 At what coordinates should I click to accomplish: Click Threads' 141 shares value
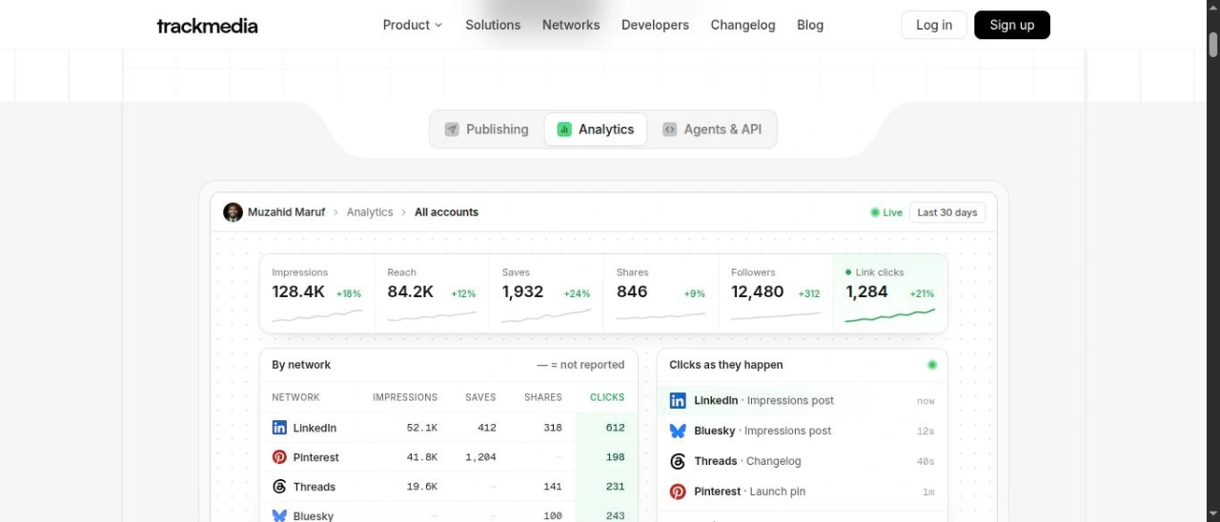point(553,487)
